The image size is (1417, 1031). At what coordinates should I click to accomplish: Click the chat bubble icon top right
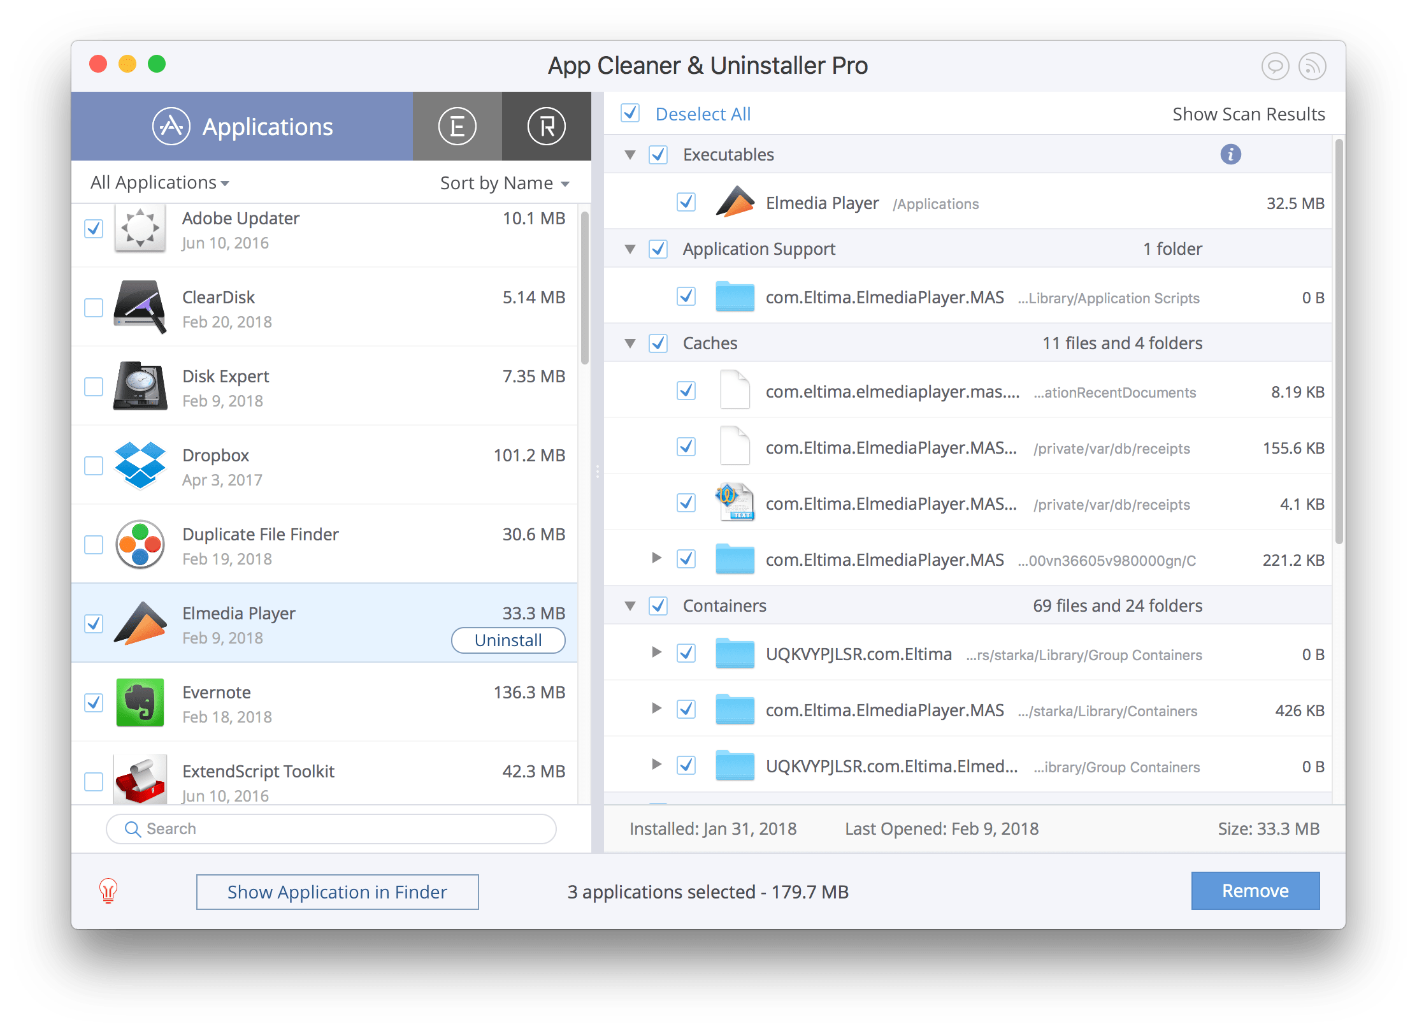1274,65
